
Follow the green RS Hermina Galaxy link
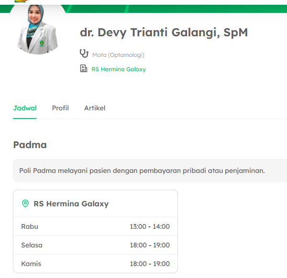(x=119, y=69)
